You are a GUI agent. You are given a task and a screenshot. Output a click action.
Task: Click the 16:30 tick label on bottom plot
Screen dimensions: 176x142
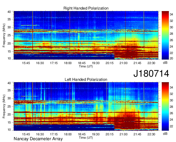pos(40,134)
